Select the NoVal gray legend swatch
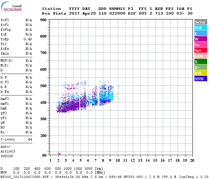 click(x=201, y=22)
